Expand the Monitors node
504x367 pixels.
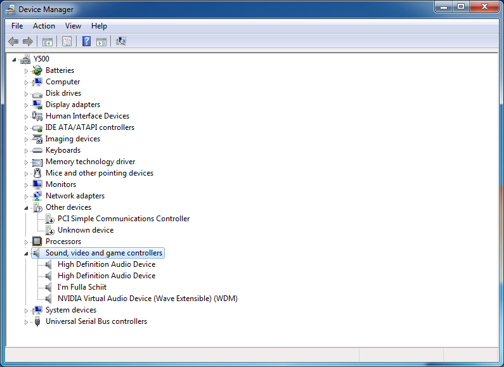[x=26, y=185]
